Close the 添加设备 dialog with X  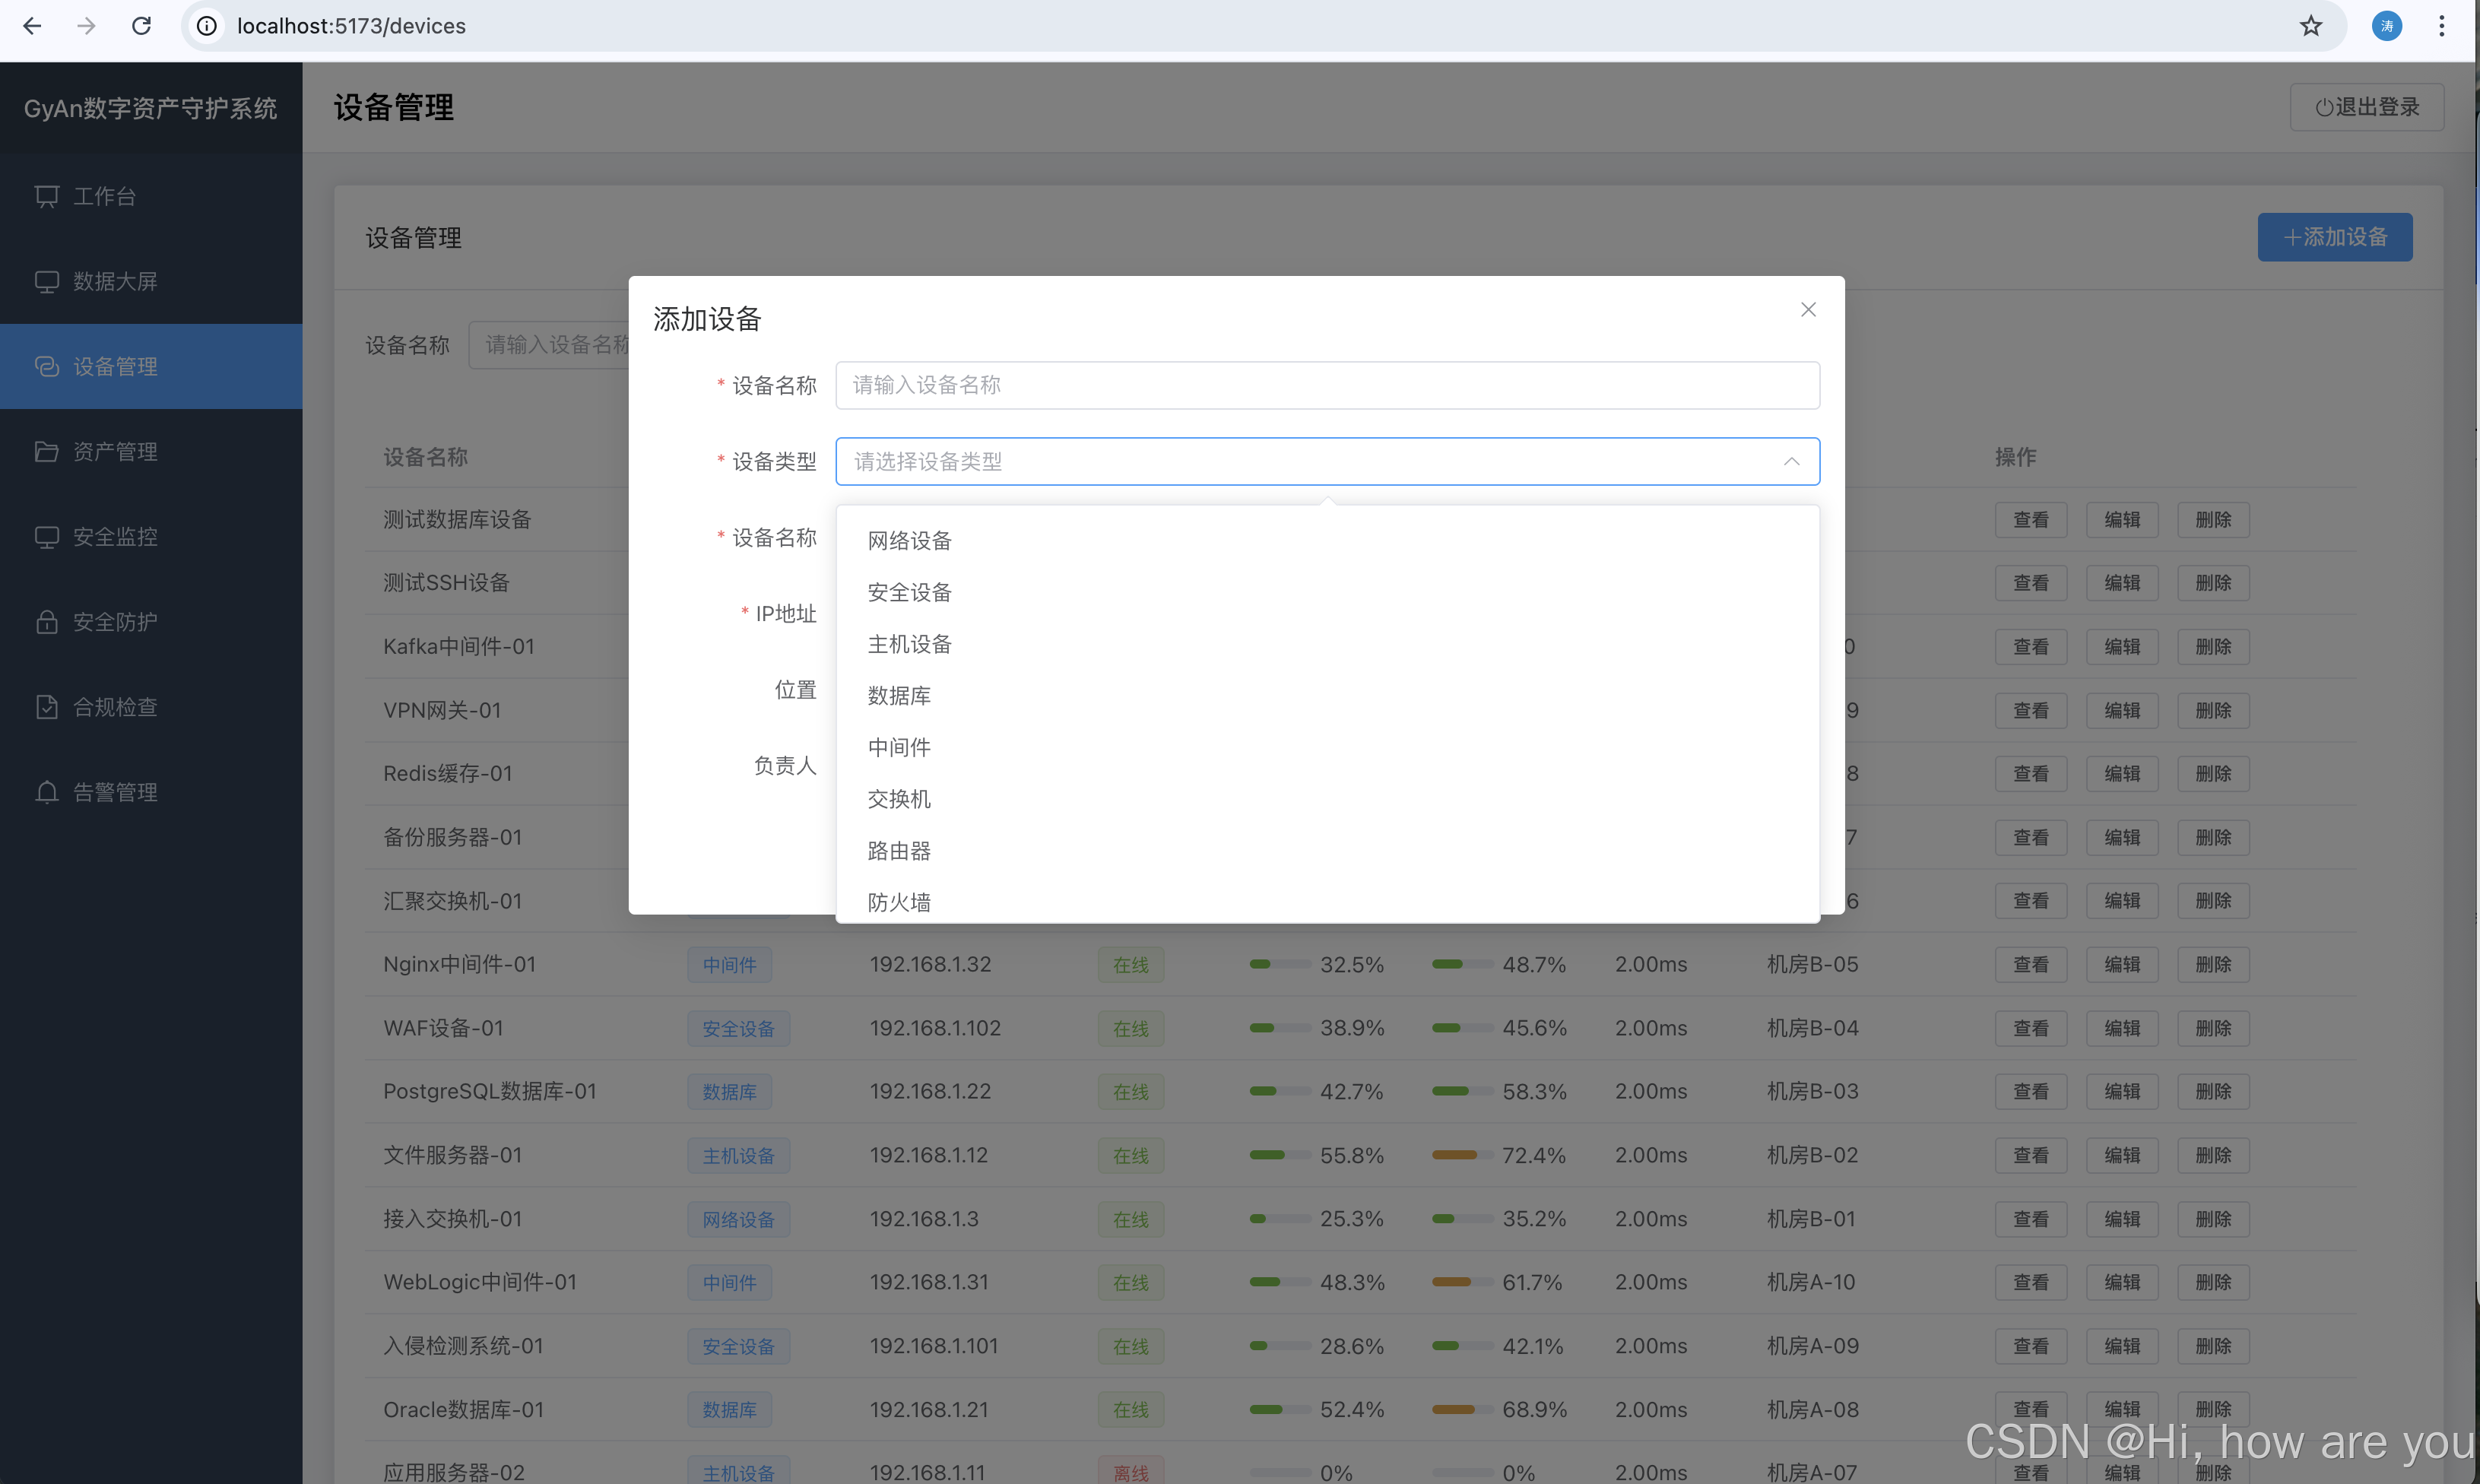[1808, 310]
